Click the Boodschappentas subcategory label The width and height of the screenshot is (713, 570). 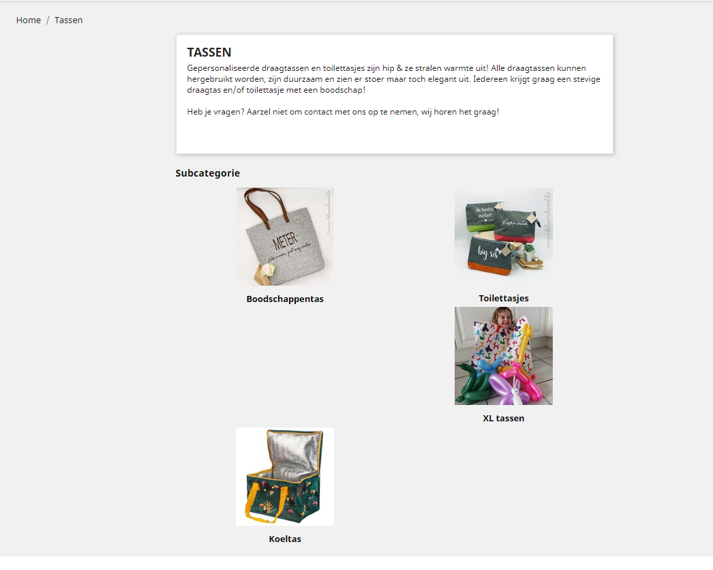point(285,299)
